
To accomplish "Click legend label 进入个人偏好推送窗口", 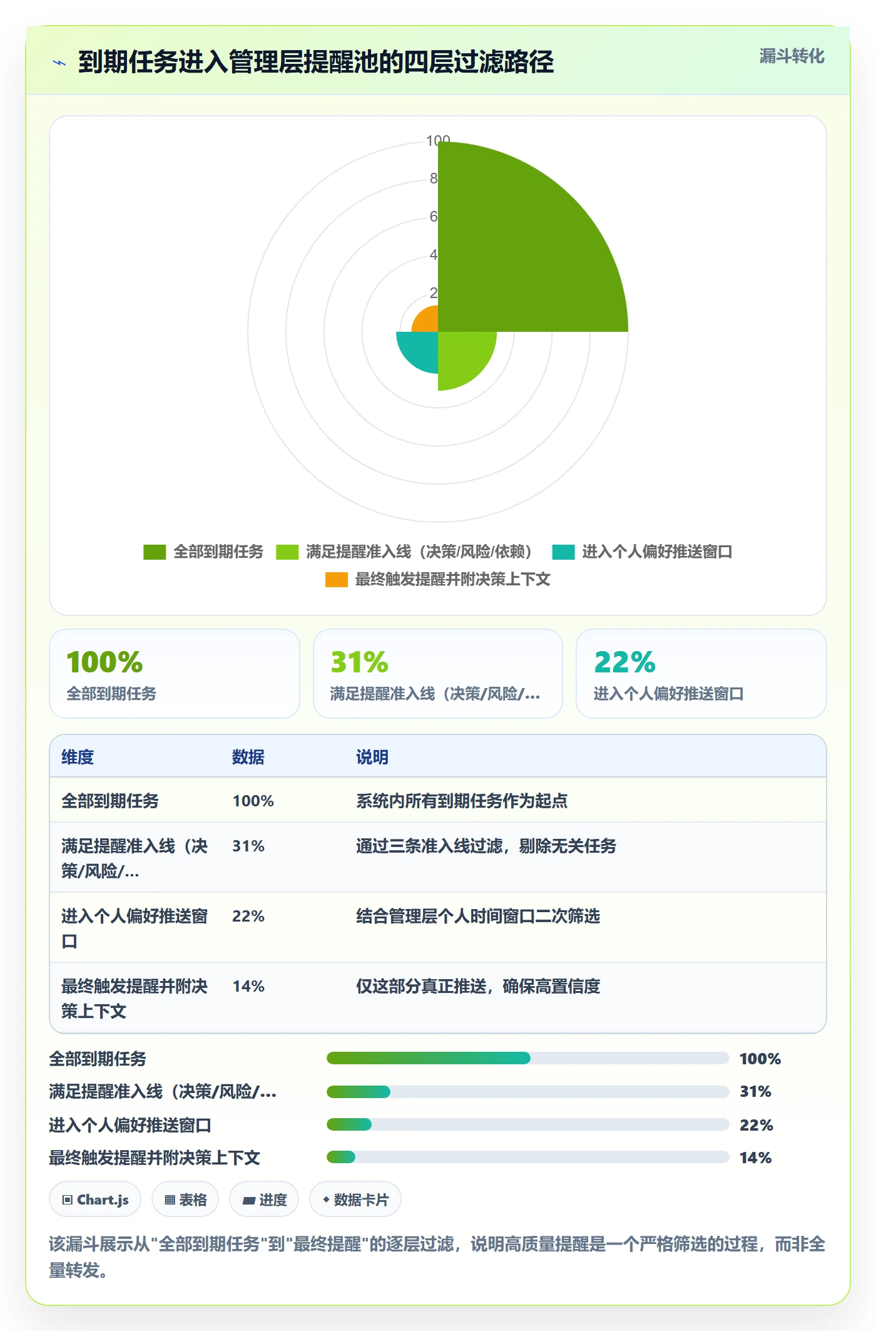I will [657, 552].
